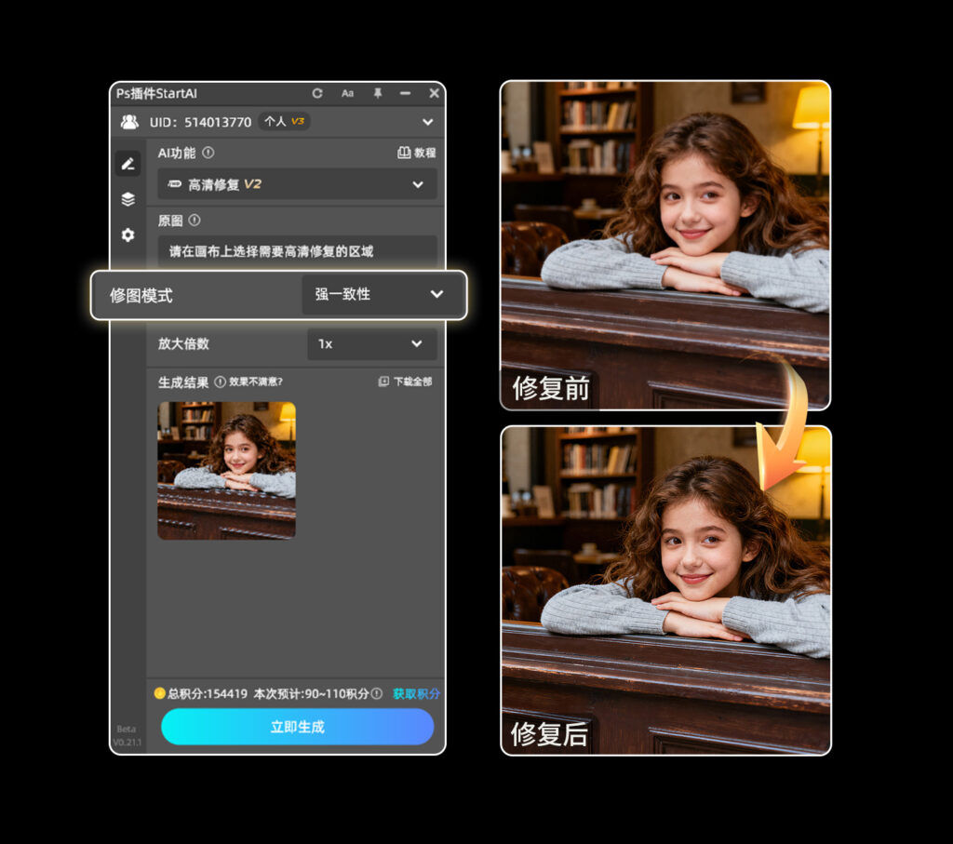
Task: Click the info icon beside 原图
Action: point(195,221)
